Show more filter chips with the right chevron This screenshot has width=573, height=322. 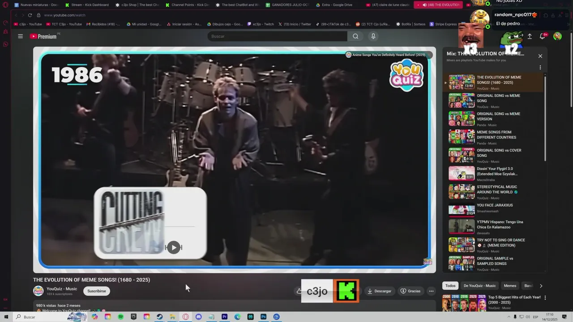[541, 286]
